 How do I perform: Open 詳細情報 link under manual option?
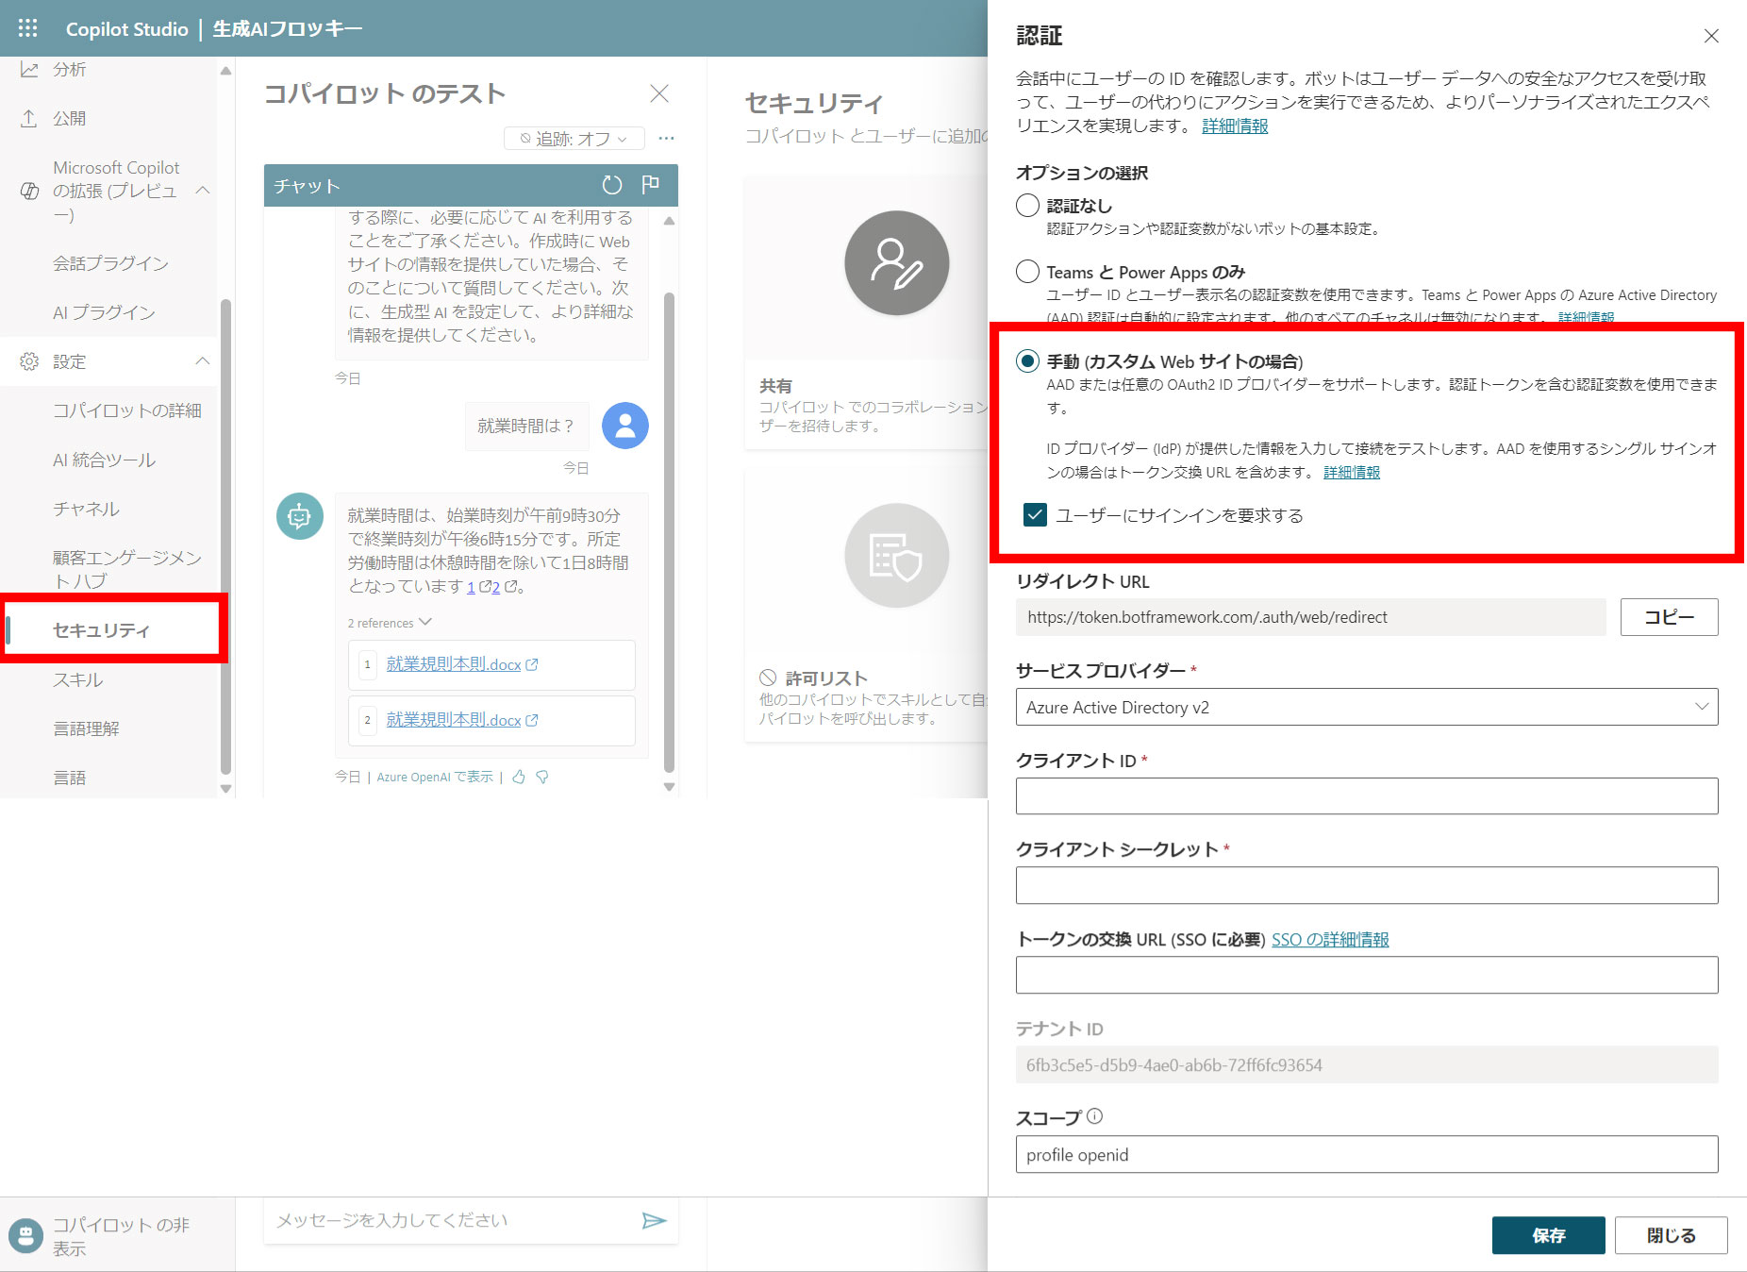pyautogui.click(x=1352, y=472)
